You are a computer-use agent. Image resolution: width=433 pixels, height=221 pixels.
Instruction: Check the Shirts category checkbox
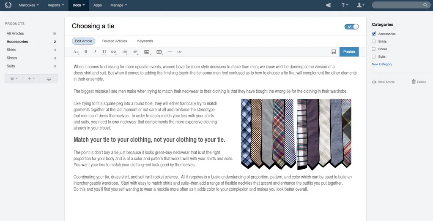click(374, 41)
